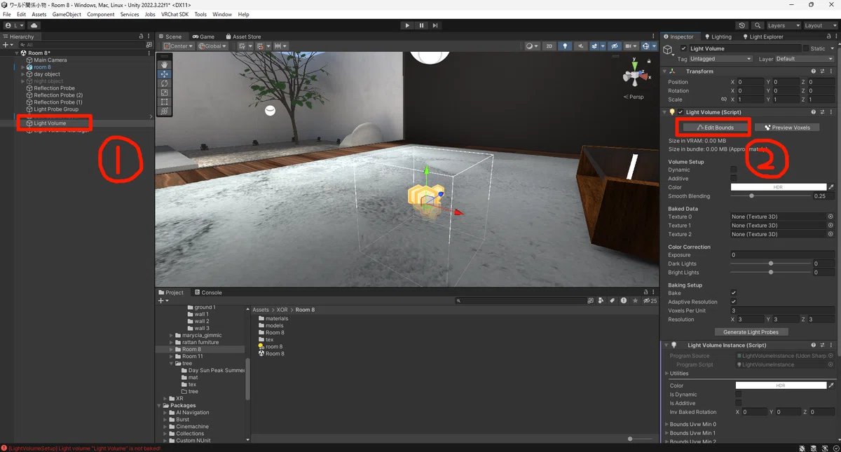Toggle the Bake checkbox
Viewport: 841px width, 452px height.
(x=734, y=293)
